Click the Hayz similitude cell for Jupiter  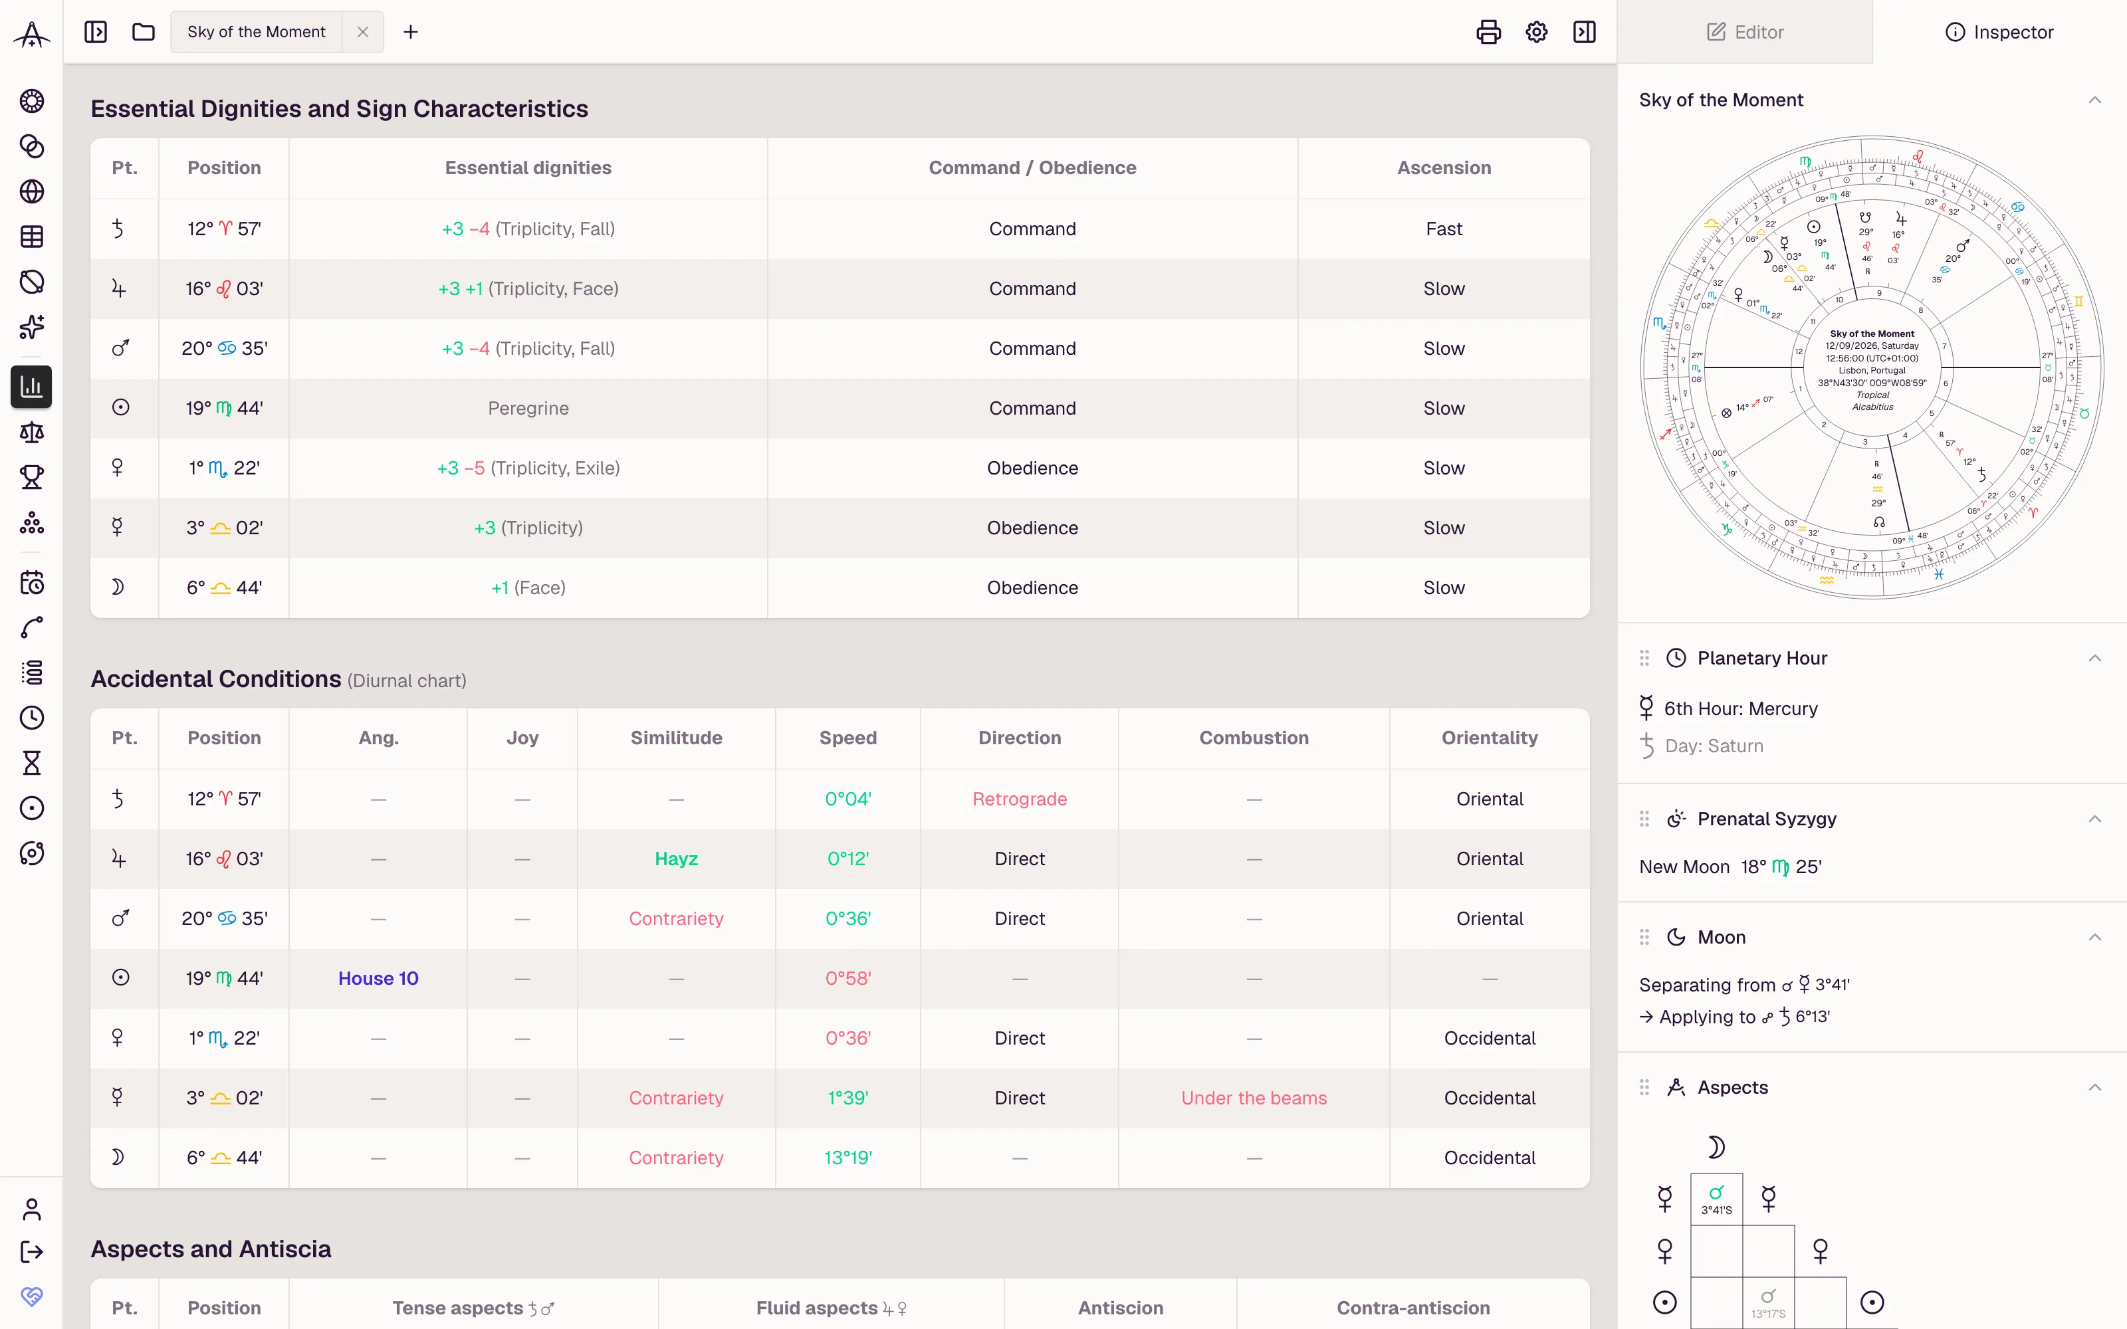676,859
